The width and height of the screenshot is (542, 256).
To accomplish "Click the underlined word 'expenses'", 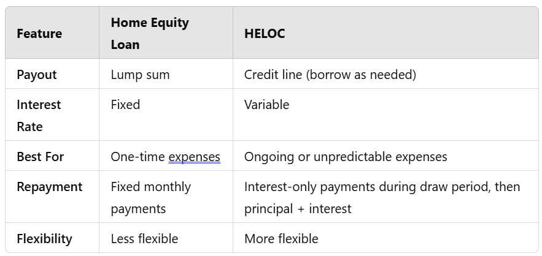I will (194, 157).
